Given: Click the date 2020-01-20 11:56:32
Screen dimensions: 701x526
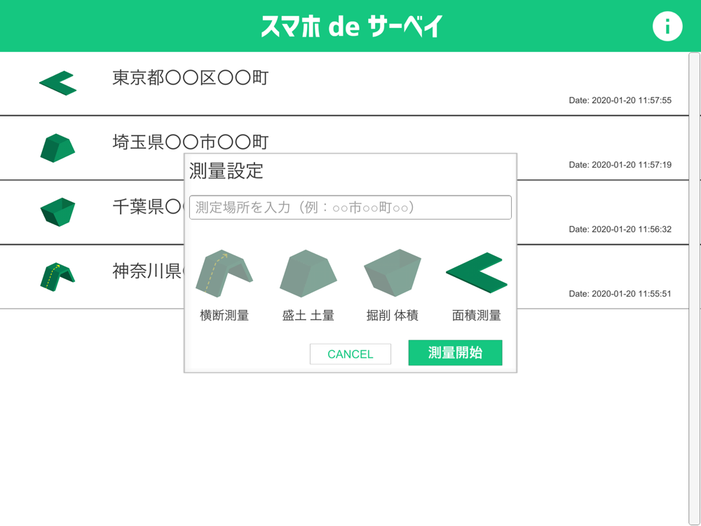Looking at the screenshot, I should pyautogui.click(x=620, y=229).
